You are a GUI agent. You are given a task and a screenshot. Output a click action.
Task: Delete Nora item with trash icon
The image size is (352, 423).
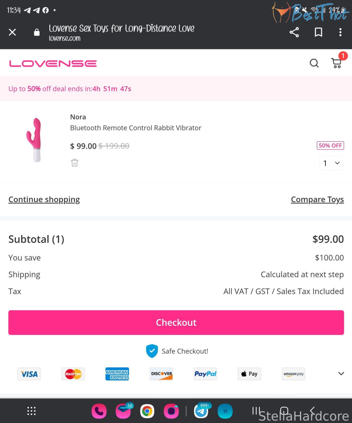[x=74, y=163]
